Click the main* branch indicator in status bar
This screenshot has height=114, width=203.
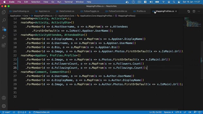click(6, 112)
